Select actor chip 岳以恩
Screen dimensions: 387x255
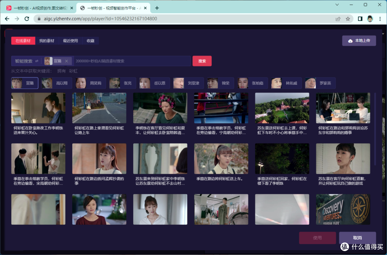coord(154,83)
